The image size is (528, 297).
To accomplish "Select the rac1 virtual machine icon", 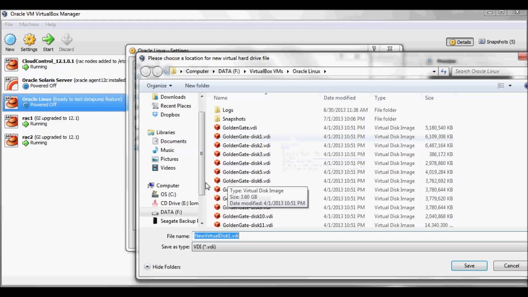I will coord(12,121).
